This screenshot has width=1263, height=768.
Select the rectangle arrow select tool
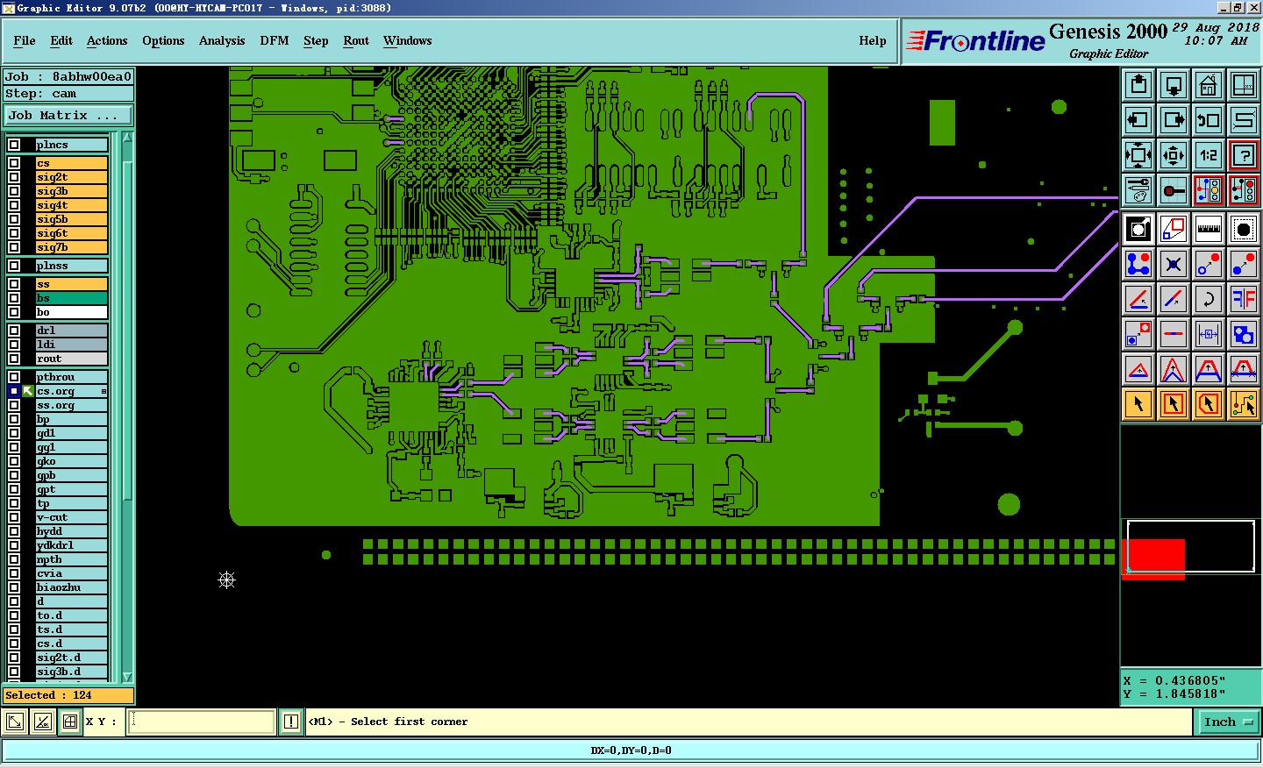pos(1174,404)
